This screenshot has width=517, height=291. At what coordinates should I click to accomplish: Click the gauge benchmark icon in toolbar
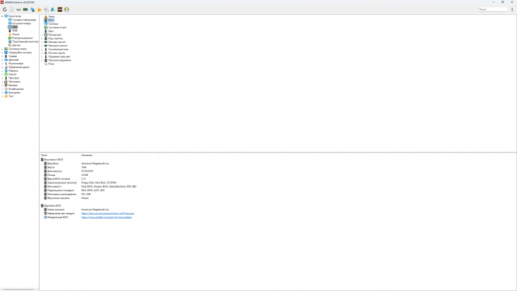point(66,9)
